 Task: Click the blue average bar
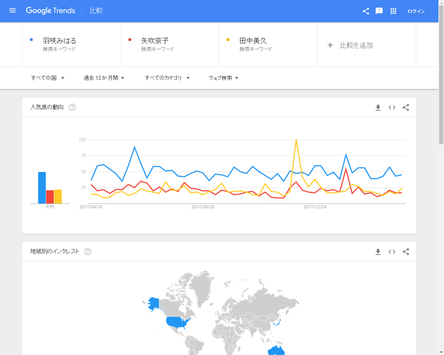coord(42,188)
